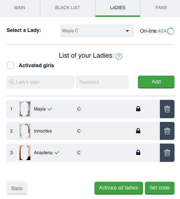Delete Innochka with the trash icon
Viewport: 180px width, 199px height.
[x=167, y=131]
